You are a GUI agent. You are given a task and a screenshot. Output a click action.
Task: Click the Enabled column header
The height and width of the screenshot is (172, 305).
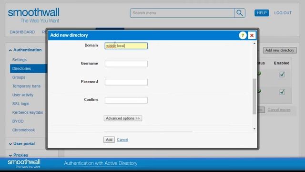pyautogui.click(x=282, y=63)
